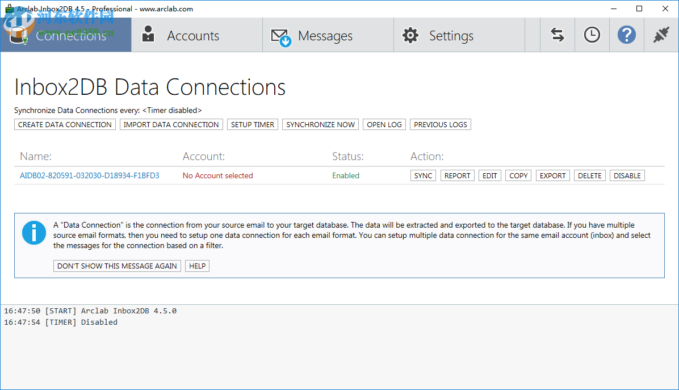Open the log with OPEN LOG

[384, 124]
